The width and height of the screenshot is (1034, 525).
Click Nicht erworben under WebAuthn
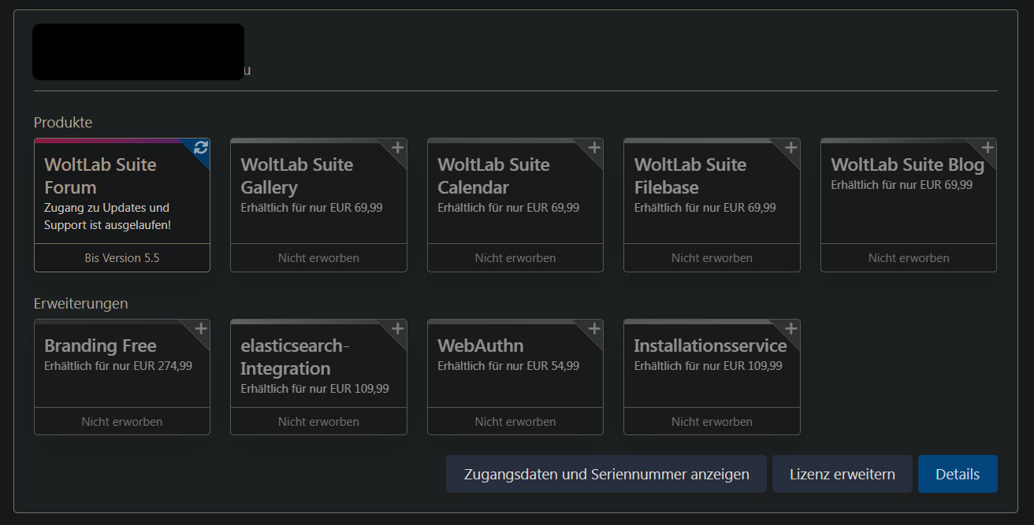click(x=515, y=422)
